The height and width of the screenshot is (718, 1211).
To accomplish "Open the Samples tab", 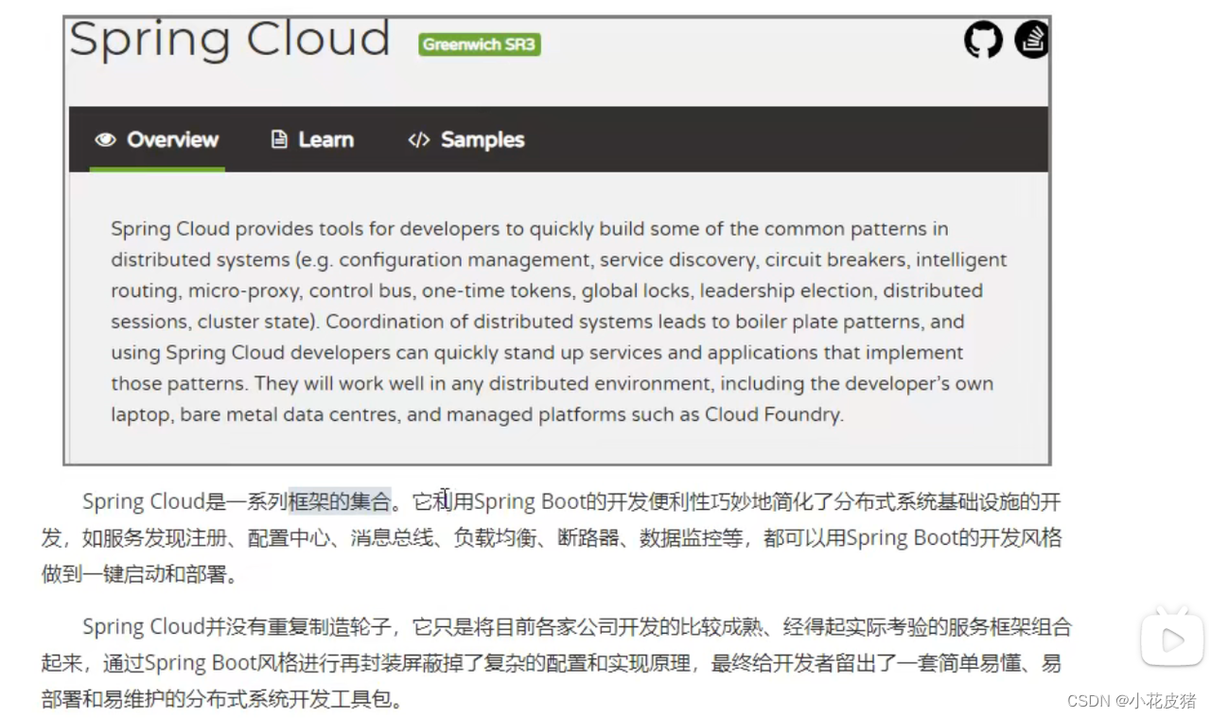I will click(465, 140).
